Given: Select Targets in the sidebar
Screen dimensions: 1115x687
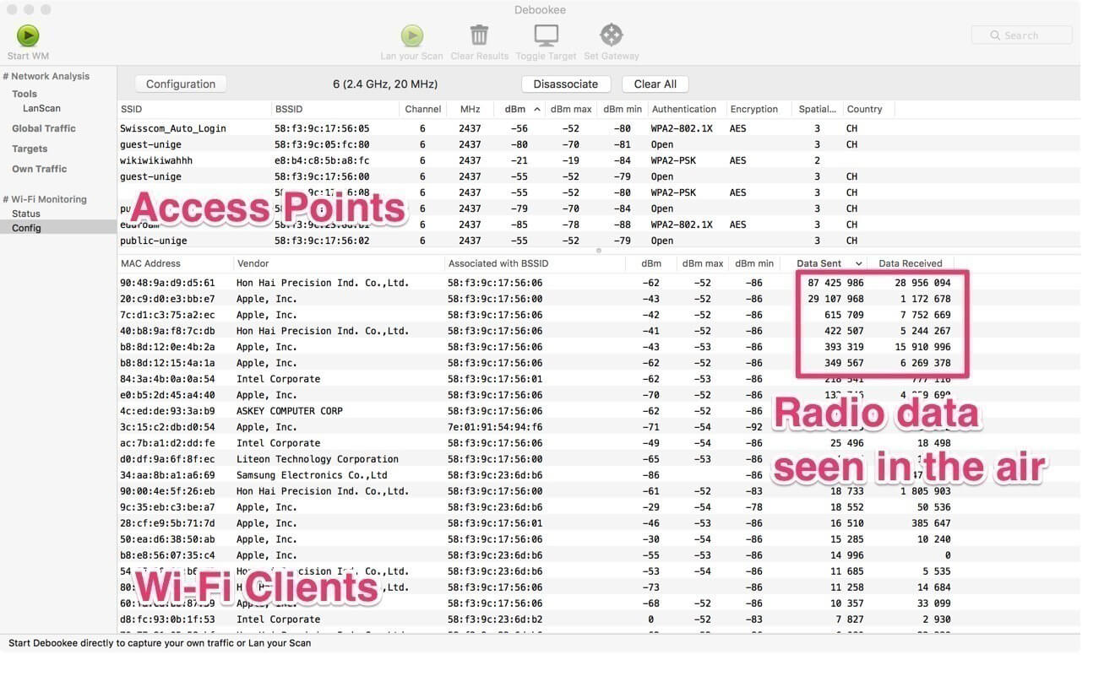Looking at the screenshot, I should point(30,149).
